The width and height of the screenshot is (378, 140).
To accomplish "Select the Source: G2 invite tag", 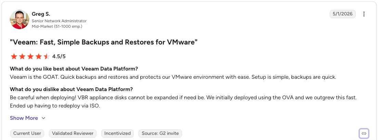I will 160,133.
